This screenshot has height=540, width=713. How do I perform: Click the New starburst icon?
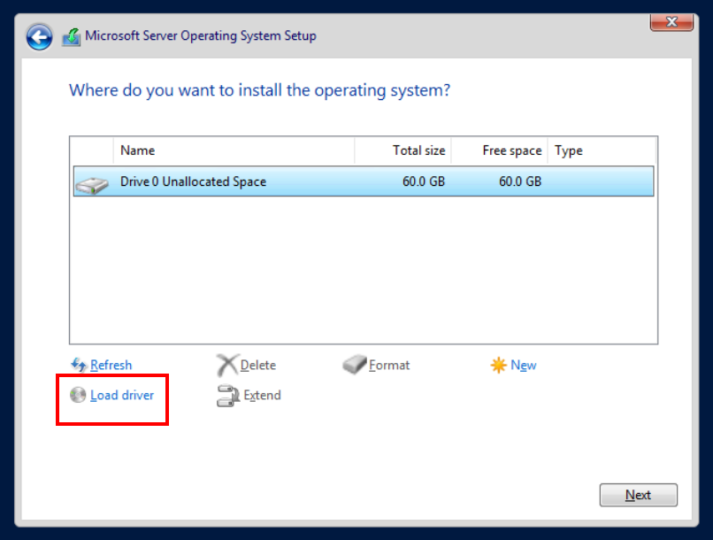click(498, 365)
